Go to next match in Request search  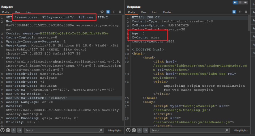coord(19,130)
